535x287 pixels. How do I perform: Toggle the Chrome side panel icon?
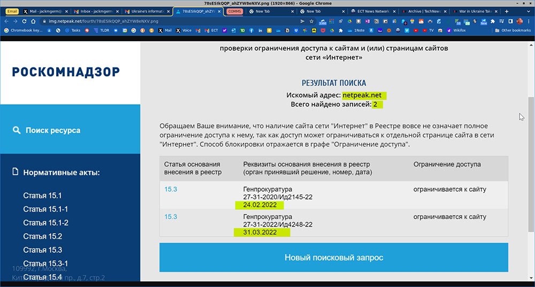point(510,21)
